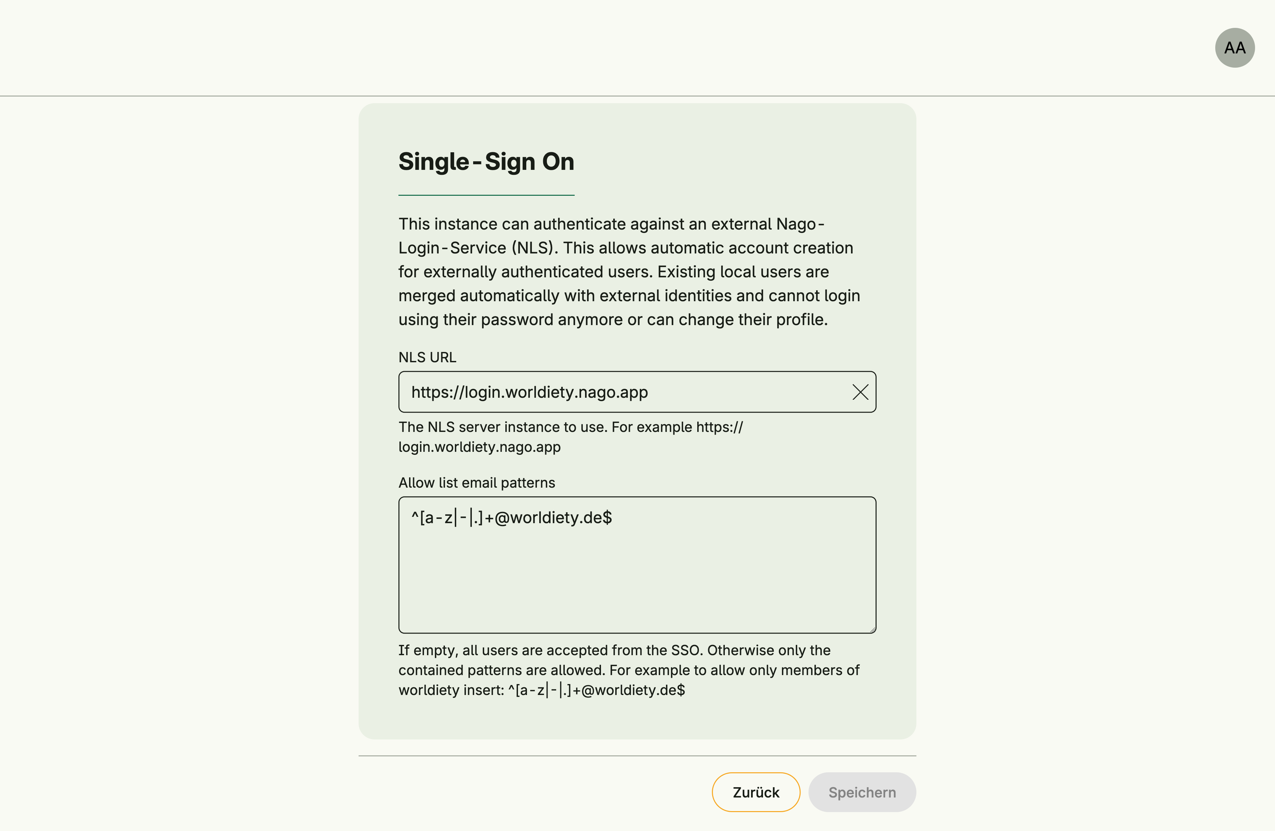1275x831 pixels.
Task: Place cursor in the entered https://login.worldiety.nago.app URL
Action: coord(529,392)
